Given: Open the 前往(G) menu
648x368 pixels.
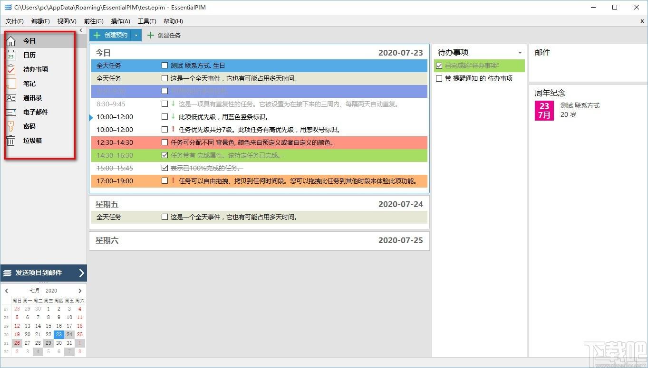Looking at the screenshot, I should point(94,21).
